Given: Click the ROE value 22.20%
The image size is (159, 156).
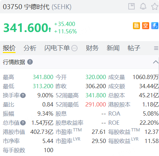Looking at the screenshot, I should (149, 123).
